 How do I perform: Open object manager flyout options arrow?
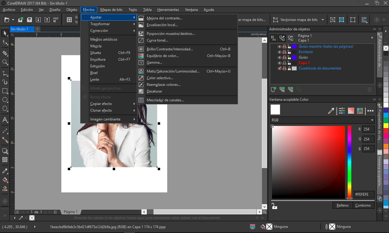coord(372,38)
